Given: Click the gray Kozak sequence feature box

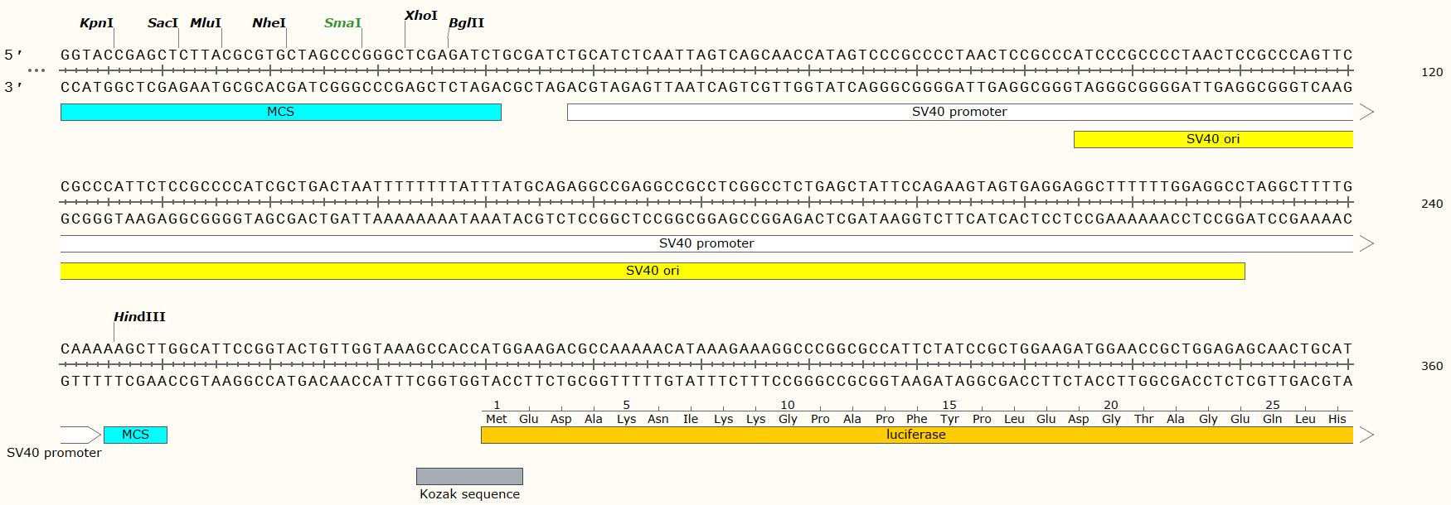Looking at the screenshot, I should [469, 476].
